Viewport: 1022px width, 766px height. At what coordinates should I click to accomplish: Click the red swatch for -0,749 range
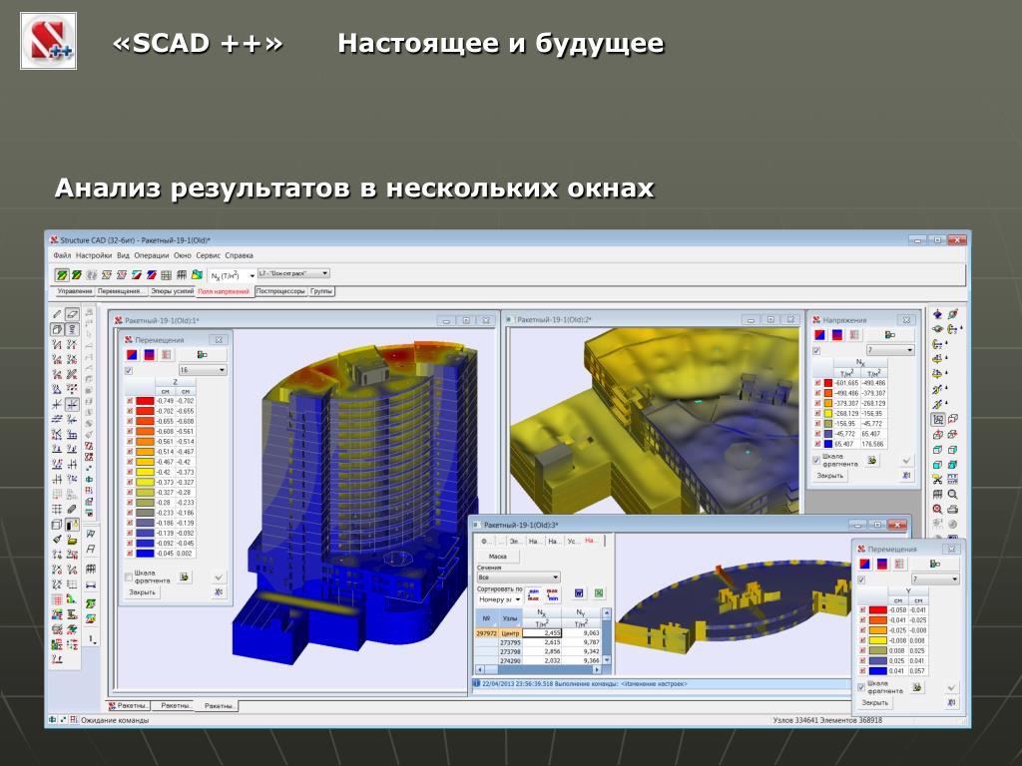point(145,401)
